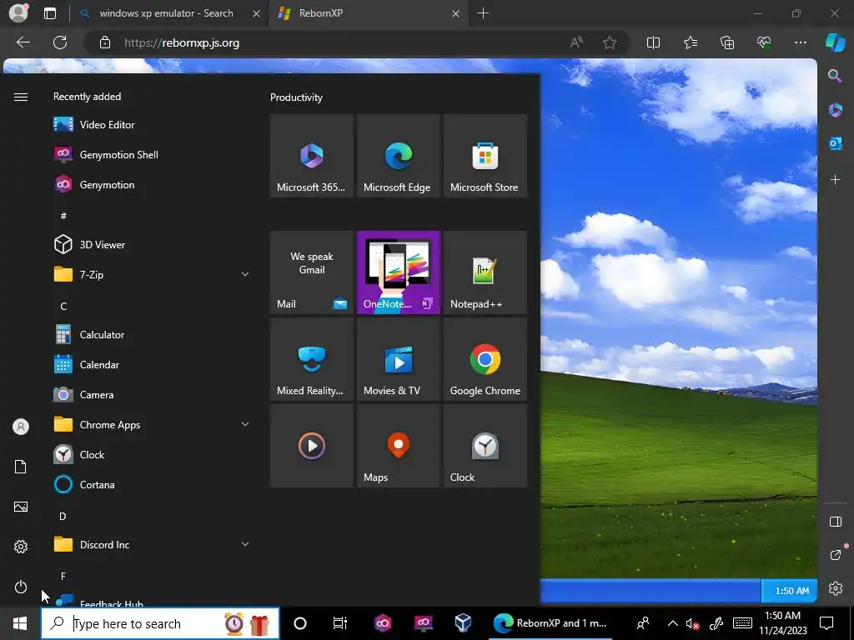Show hidden tray icons
The height and width of the screenshot is (640, 854).
click(673, 623)
